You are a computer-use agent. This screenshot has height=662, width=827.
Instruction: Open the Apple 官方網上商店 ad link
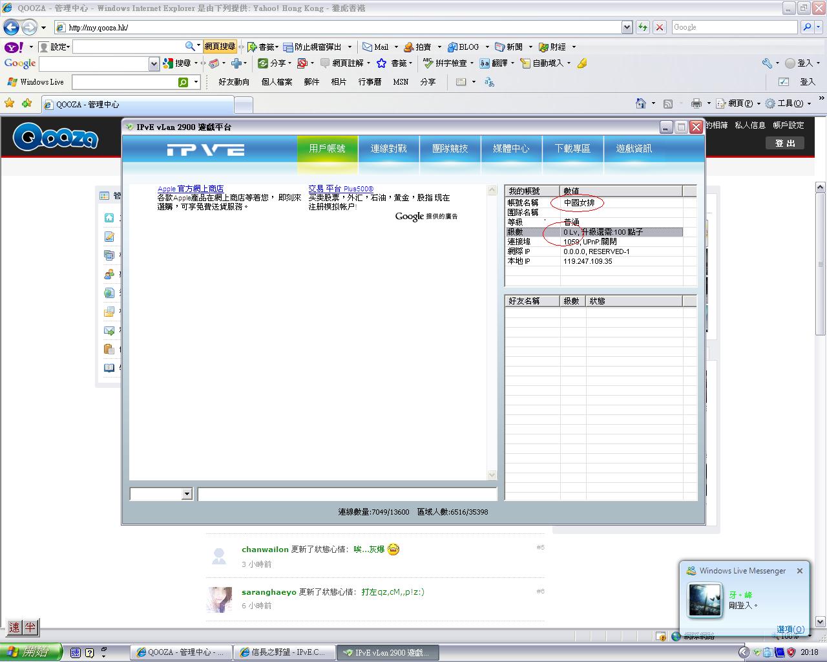point(191,189)
